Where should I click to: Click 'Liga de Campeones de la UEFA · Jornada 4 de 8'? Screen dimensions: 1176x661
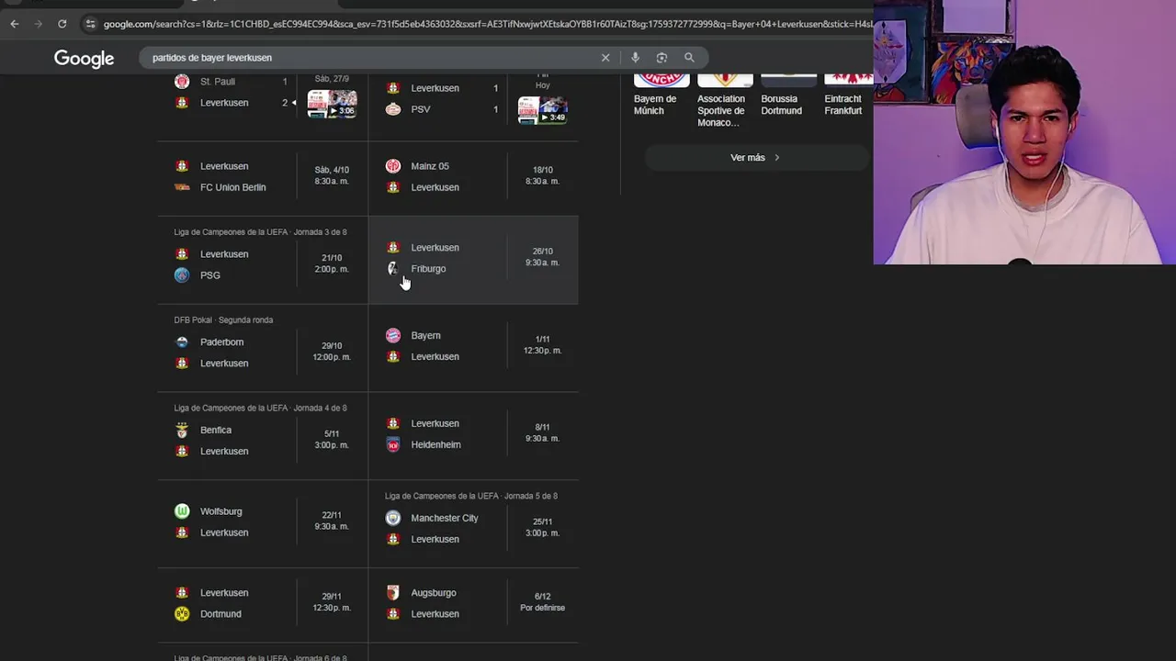click(x=261, y=409)
